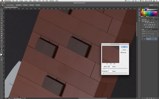
Task: Select the Quick Selection tool
Action: pos(2,16)
